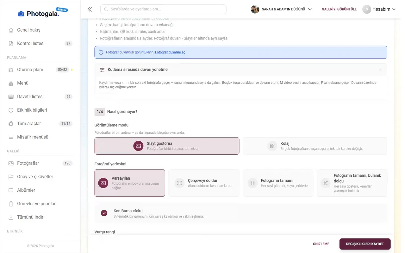Select Kolaj display mode
This screenshot has height=253, width=405.
pyautogui.click(x=315, y=146)
